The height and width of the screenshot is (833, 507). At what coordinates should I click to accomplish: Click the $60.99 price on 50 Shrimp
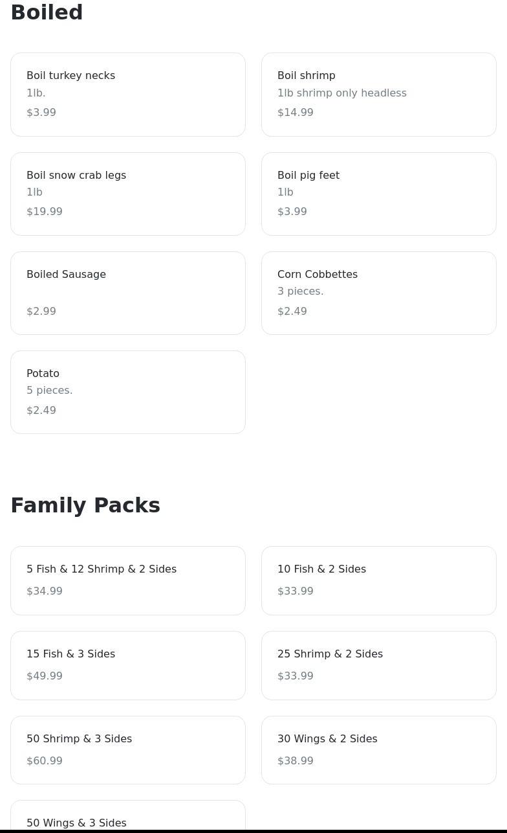click(45, 760)
